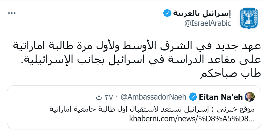Open the @IsraelArabic handle link

208,23
